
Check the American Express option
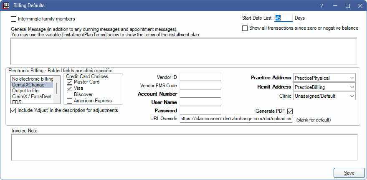69,101
